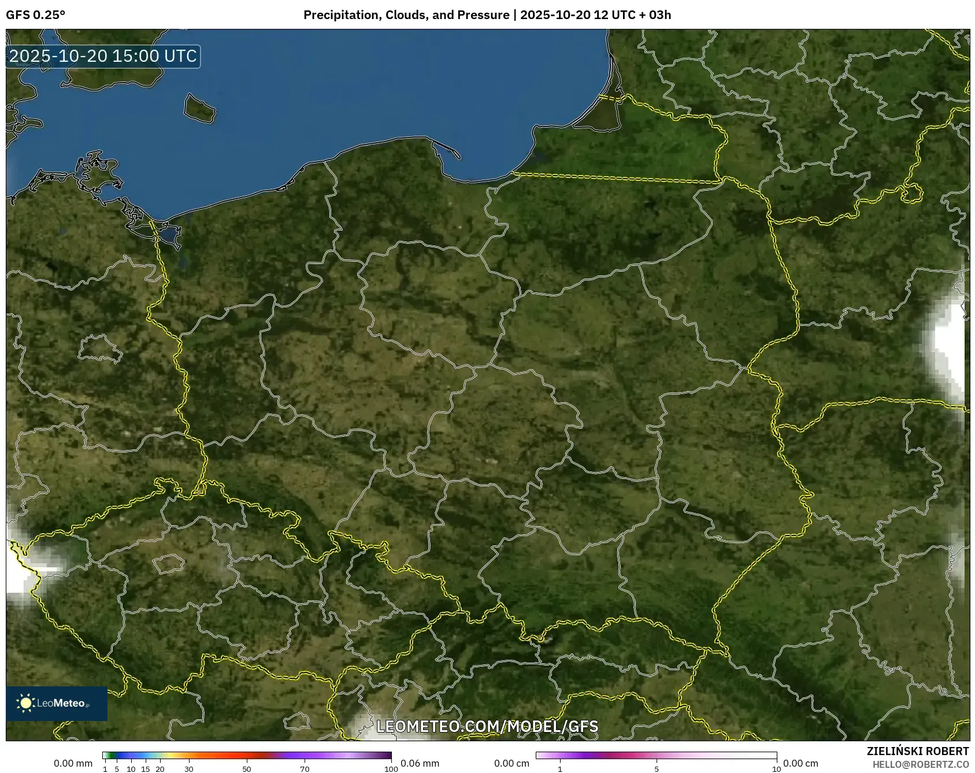Click the GFS 0.25° model label
975x773 pixels.
point(35,15)
